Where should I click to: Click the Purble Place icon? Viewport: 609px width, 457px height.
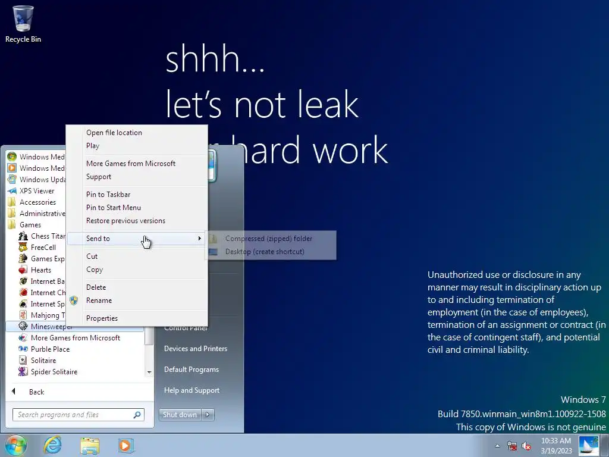(23, 349)
